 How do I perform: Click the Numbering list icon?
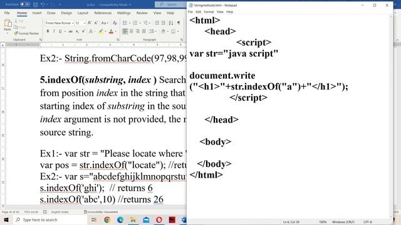pyautogui.click(x=135, y=23)
